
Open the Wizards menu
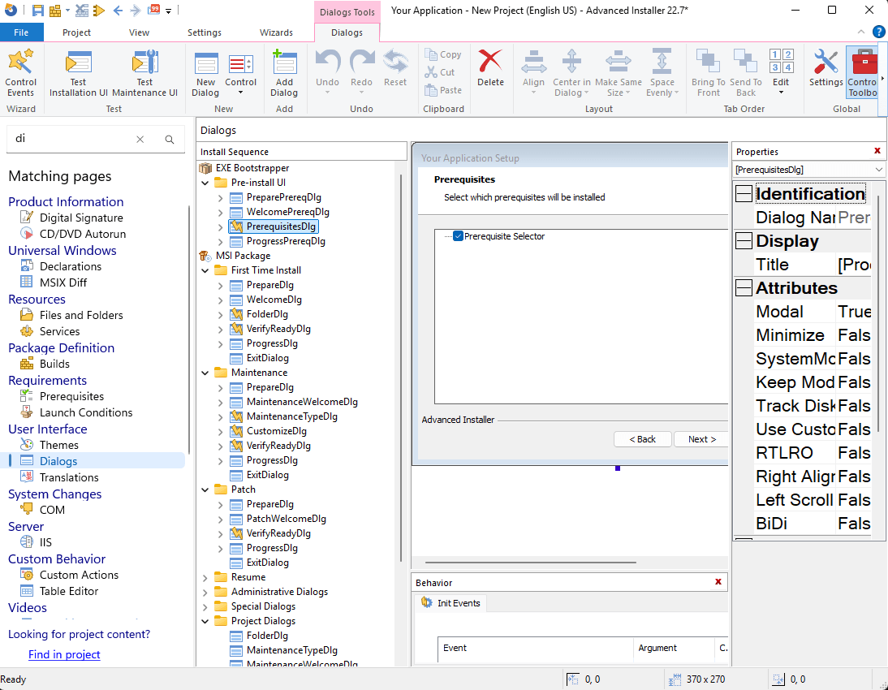point(276,32)
